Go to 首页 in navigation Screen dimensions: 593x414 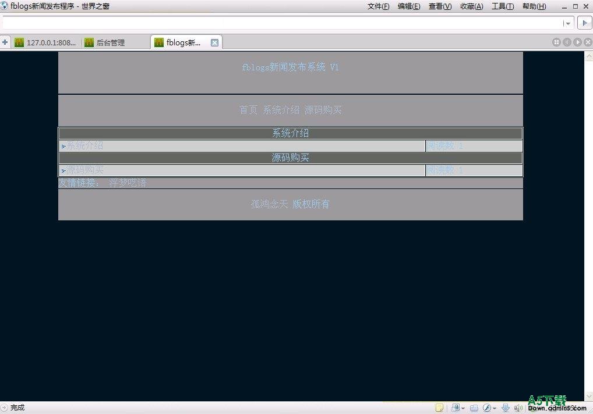click(249, 110)
